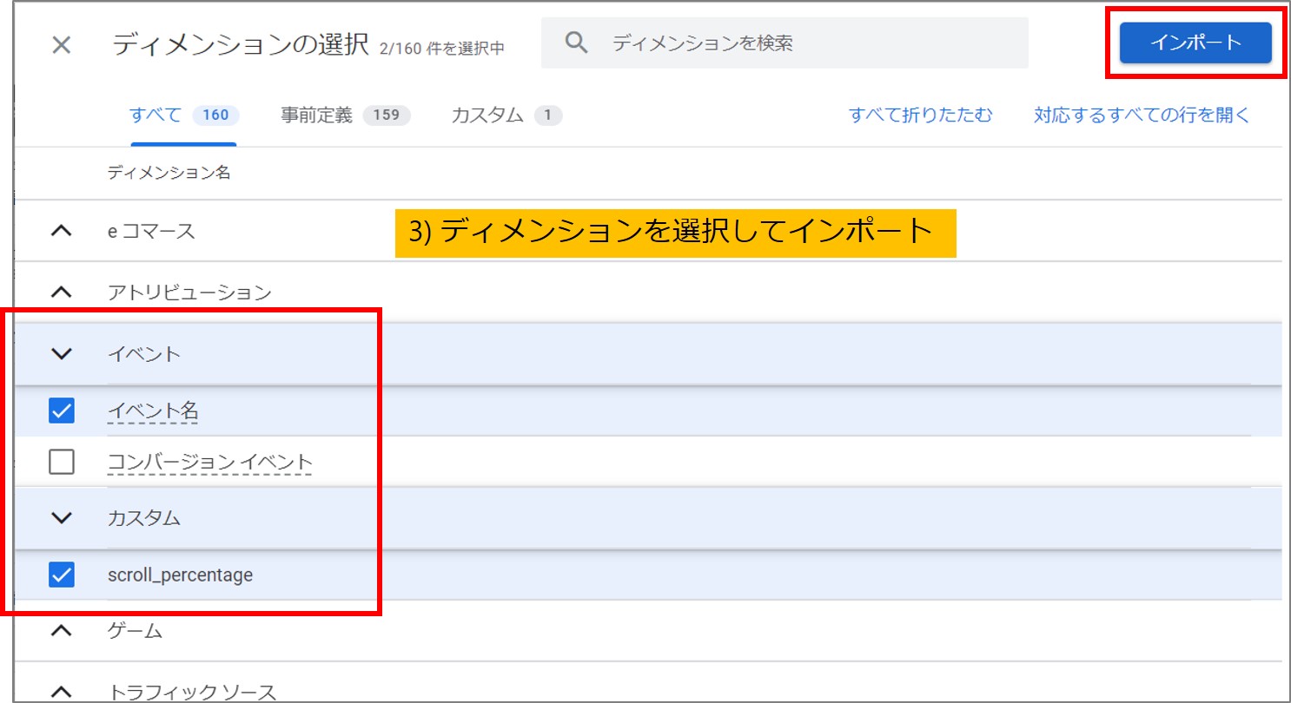
Task: Switch to the すべて tab
Action: [184, 115]
